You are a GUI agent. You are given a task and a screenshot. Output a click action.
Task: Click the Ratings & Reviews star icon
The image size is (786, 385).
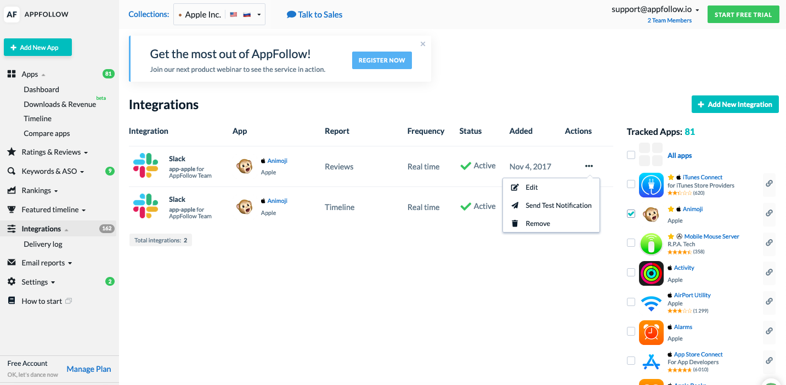[12, 152]
